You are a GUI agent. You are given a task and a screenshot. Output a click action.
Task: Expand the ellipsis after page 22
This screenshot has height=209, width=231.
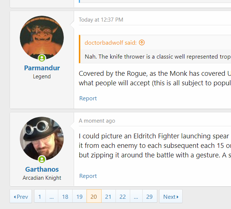click(x=136, y=197)
